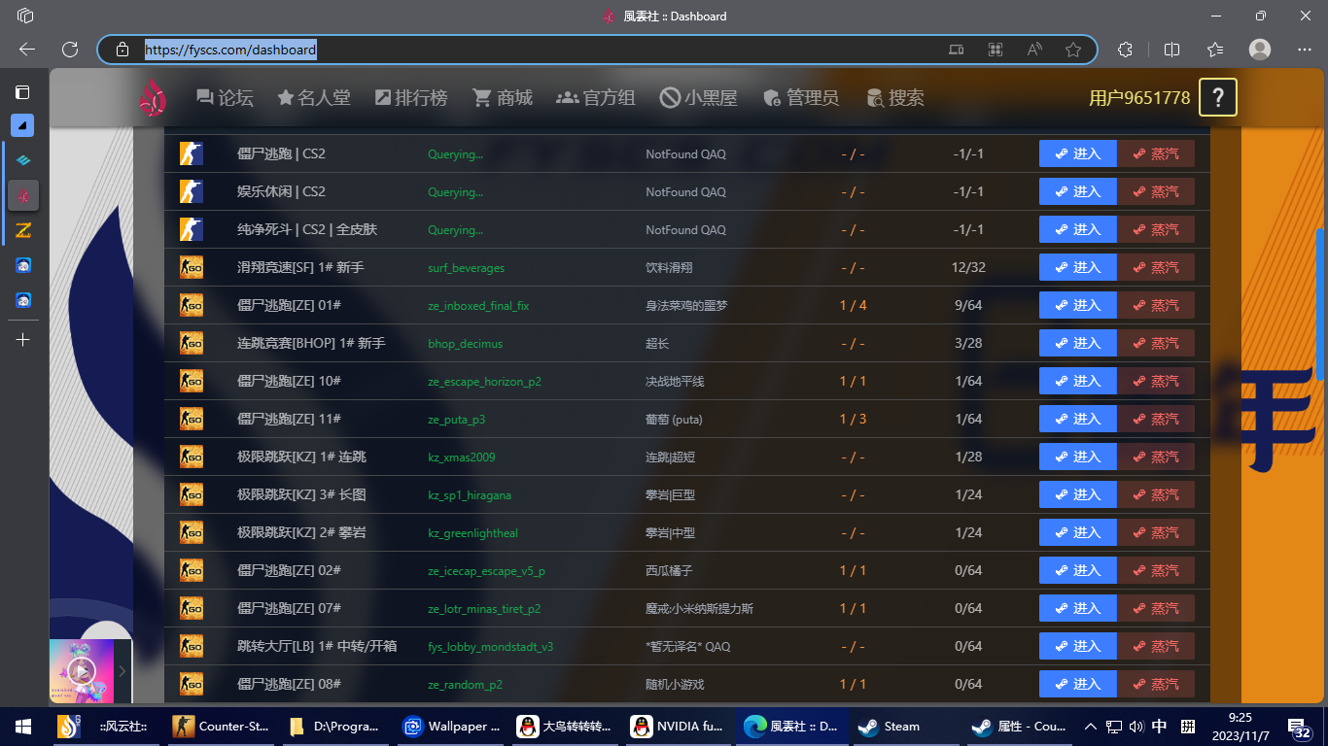The image size is (1328, 746).
Task: Expand the music player side arrow
Action: tap(122, 670)
